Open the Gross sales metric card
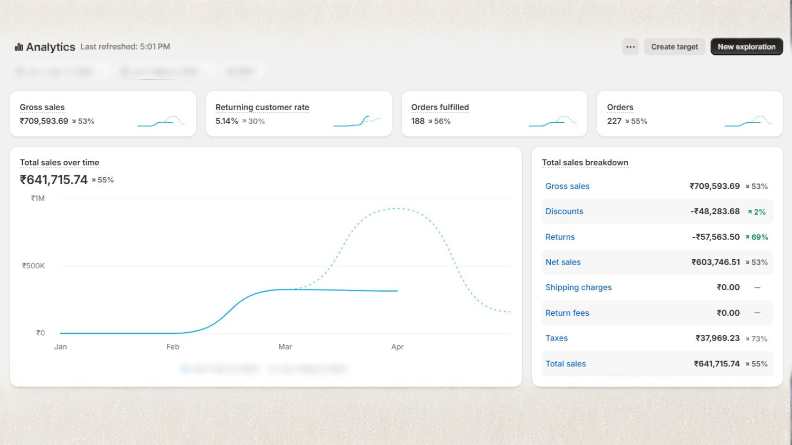The height and width of the screenshot is (445, 792). pyautogui.click(x=103, y=113)
